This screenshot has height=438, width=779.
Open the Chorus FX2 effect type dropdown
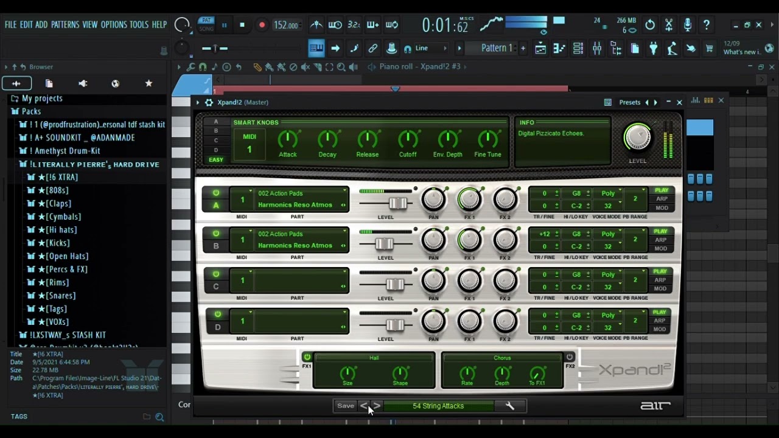point(502,358)
